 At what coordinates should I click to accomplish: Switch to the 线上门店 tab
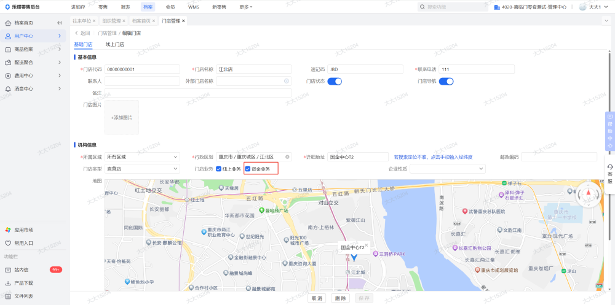115,45
